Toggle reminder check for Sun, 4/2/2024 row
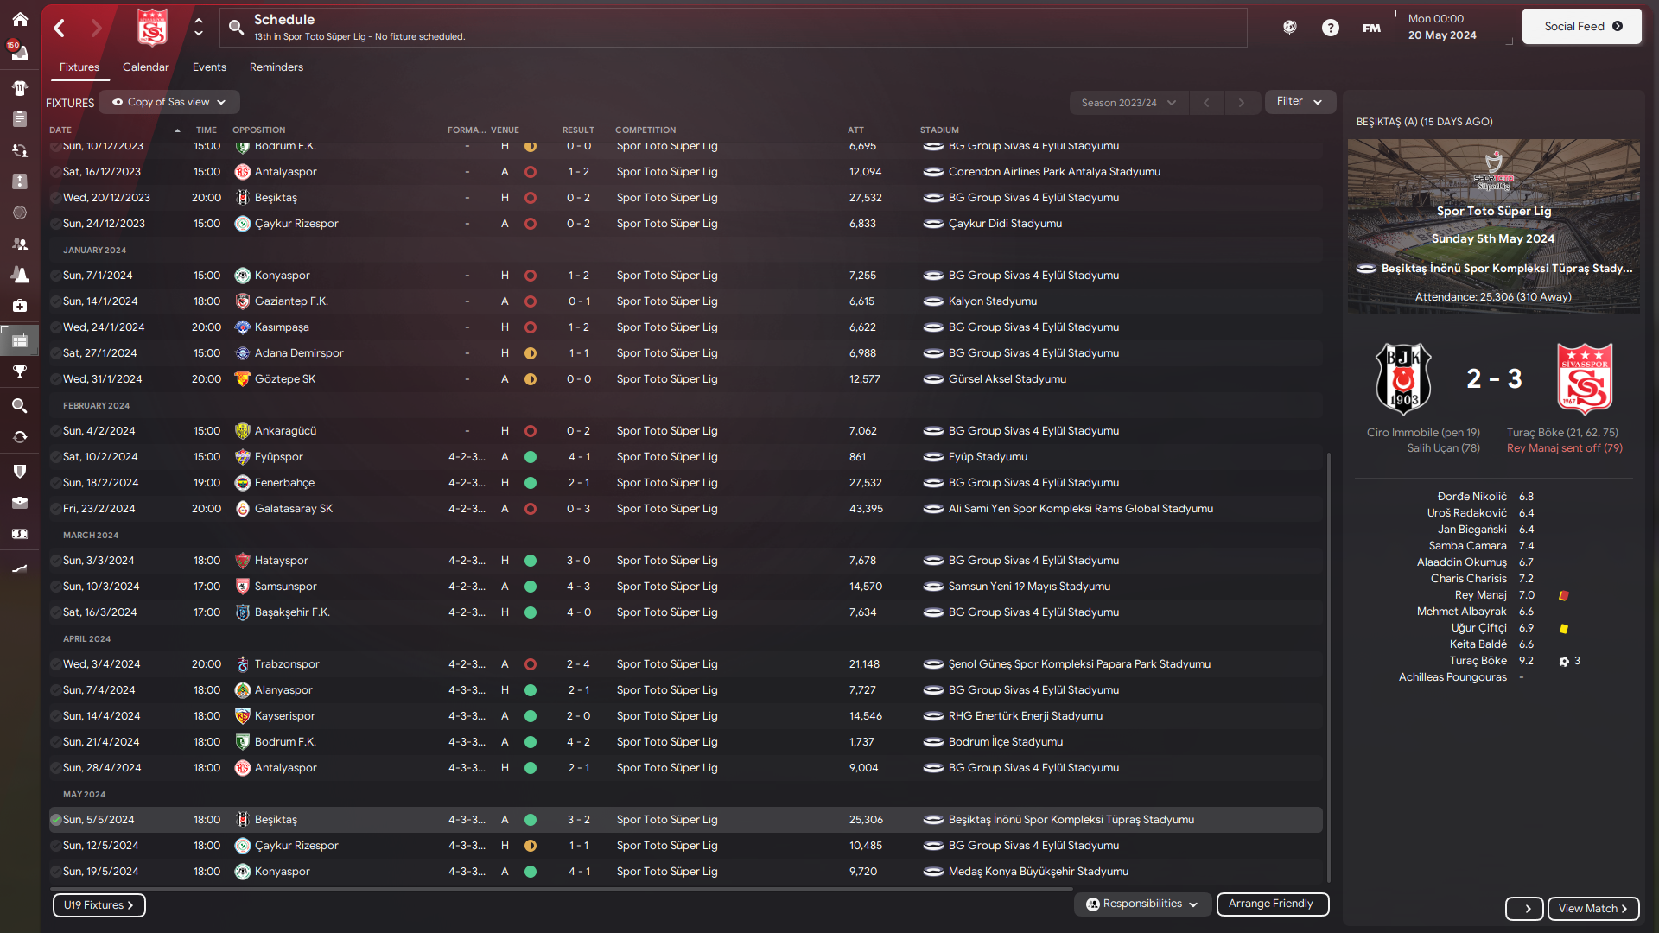The image size is (1659, 933). (x=55, y=431)
